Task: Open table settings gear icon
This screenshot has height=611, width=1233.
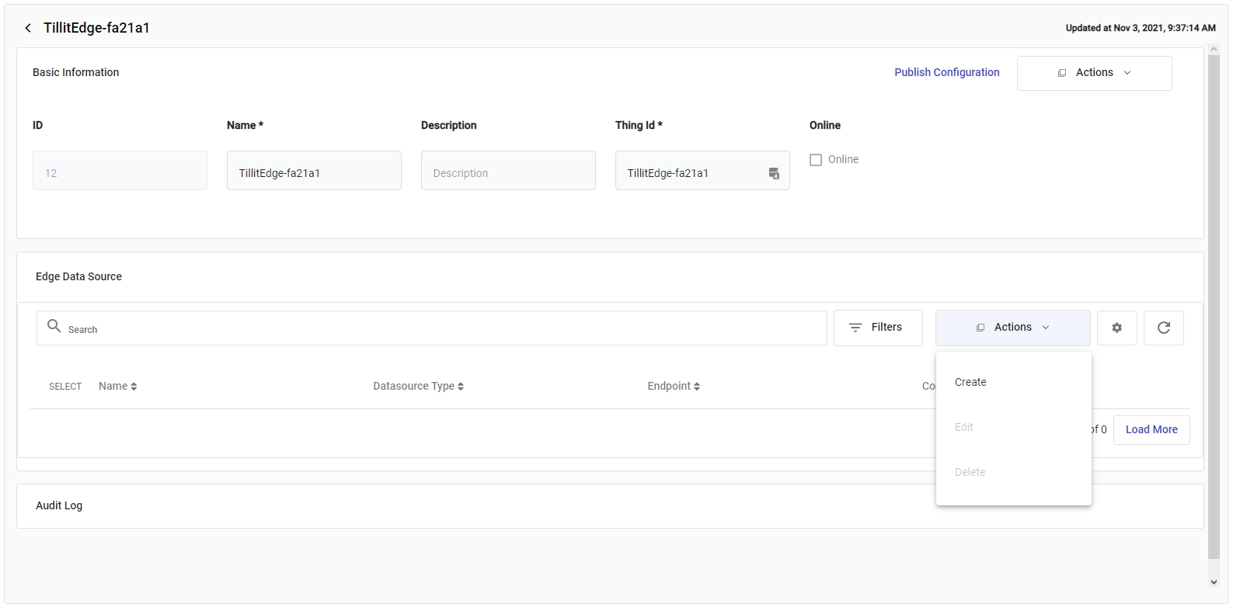Action: (1116, 328)
